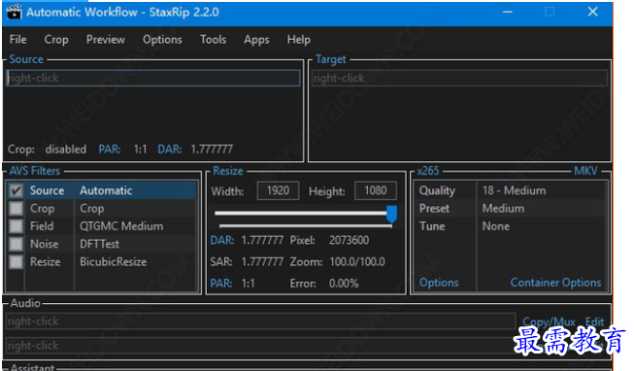This screenshot has height=371, width=634.
Task: Minimize the StaxRip window
Action: pyautogui.click(x=508, y=12)
